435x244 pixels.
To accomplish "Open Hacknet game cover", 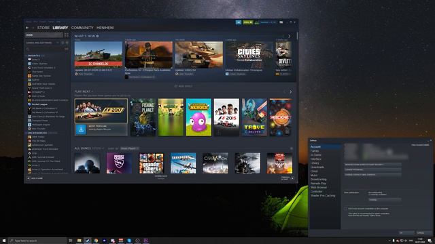I will [281, 117].
